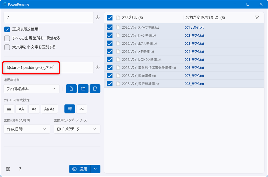The image size is (268, 177).
Task: Open the EXIF メタデータ dropdown
Action: [77, 129]
